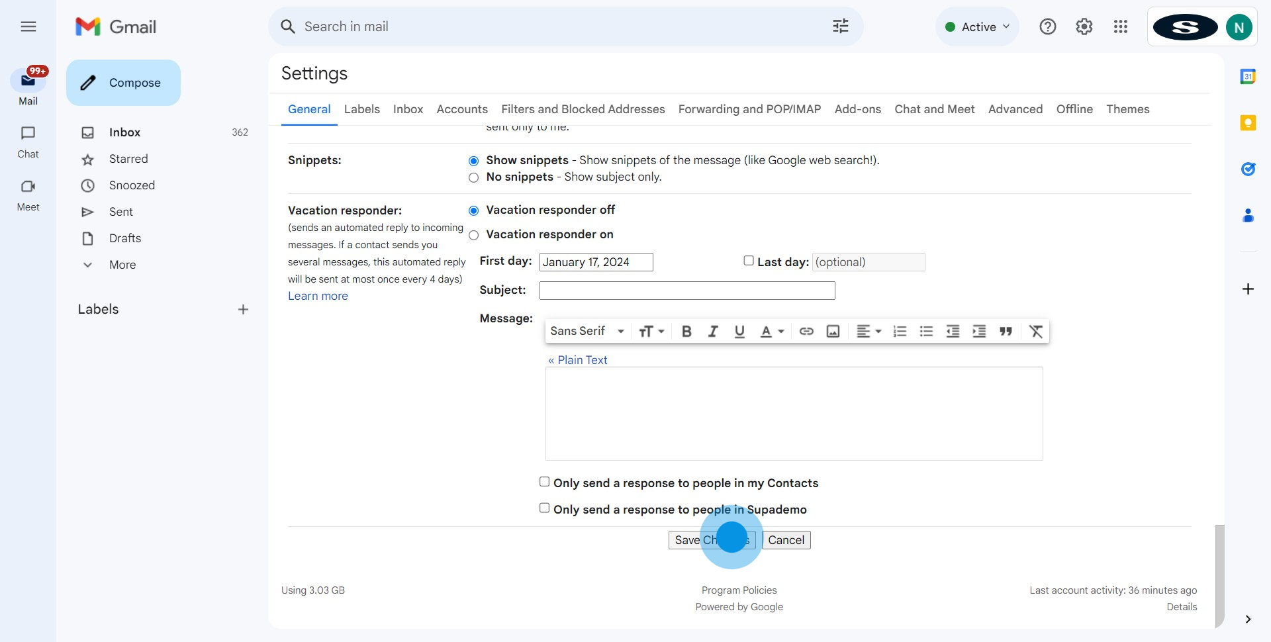This screenshot has width=1271, height=642.
Task: Click the Quote formatting icon
Action: click(x=1006, y=332)
